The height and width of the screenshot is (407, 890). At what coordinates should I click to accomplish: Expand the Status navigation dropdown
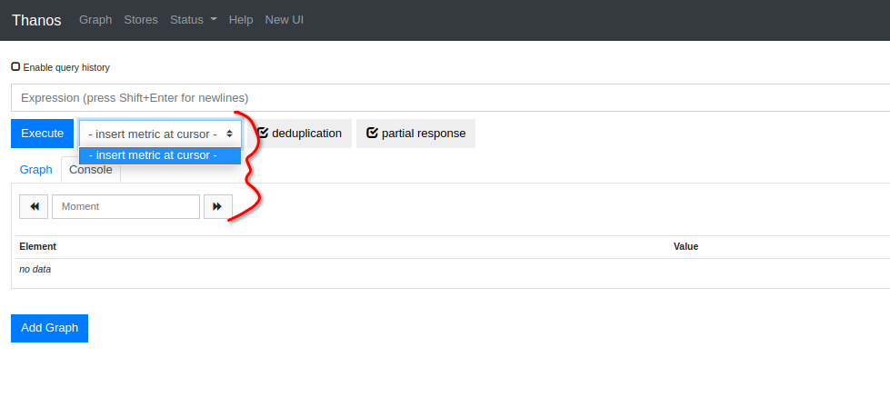[194, 20]
